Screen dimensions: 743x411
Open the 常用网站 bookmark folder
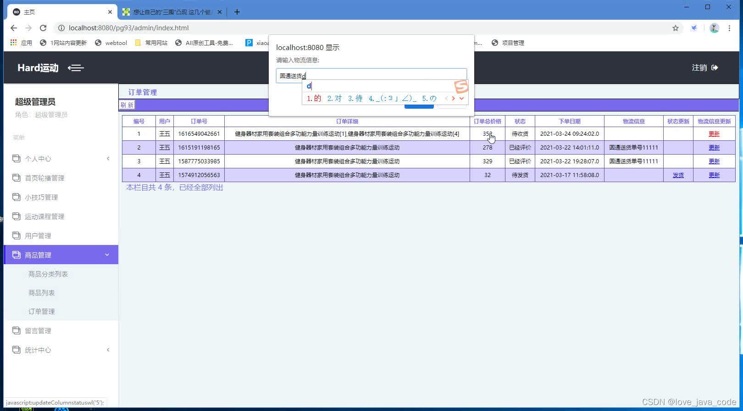pos(151,43)
